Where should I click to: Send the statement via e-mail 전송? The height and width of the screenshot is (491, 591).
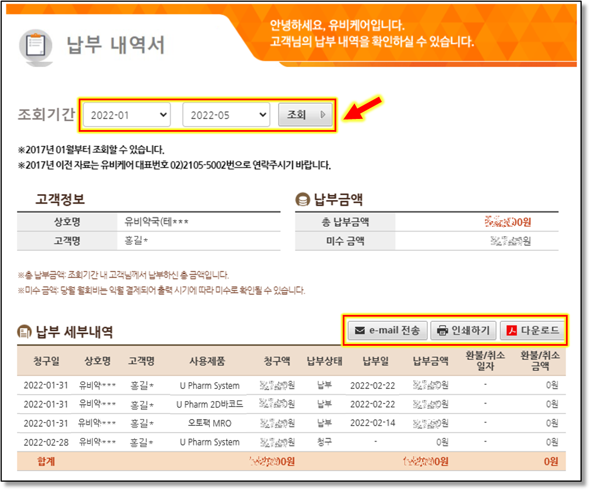pyautogui.click(x=388, y=331)
